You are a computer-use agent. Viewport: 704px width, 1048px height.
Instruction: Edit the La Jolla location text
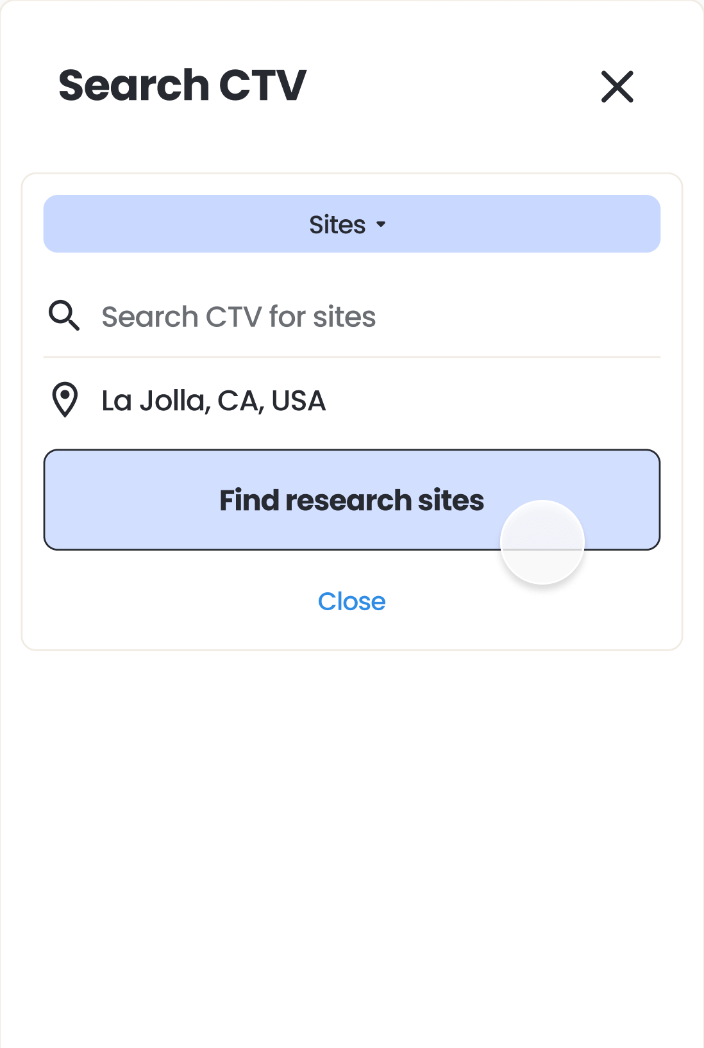214,401
